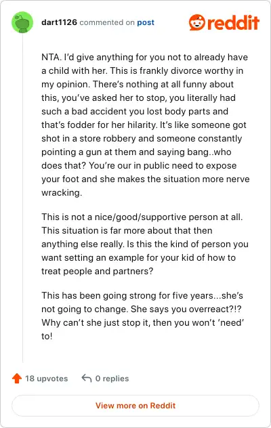Upvote using the orange arrow icon
The height and width of the screenshot is (428, 271).
click(x=17, y=379)
